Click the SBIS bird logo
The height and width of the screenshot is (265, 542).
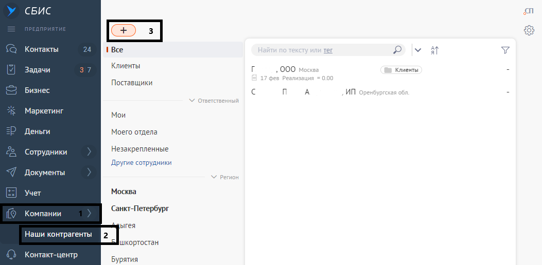11,11
